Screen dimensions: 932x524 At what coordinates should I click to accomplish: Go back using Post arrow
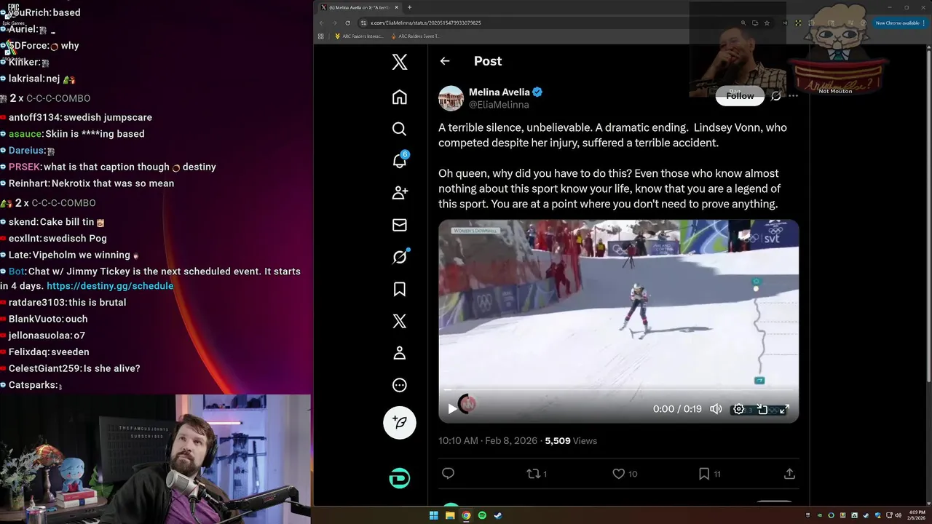445,61
